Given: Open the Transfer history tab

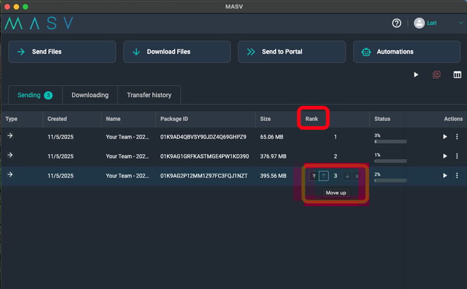Looking at the screenshot, I should click(149, 95).
